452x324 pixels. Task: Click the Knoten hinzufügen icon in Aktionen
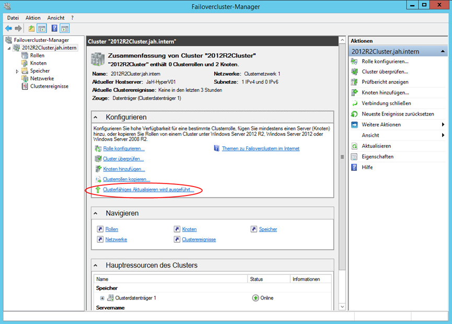(x=355, y=92)
